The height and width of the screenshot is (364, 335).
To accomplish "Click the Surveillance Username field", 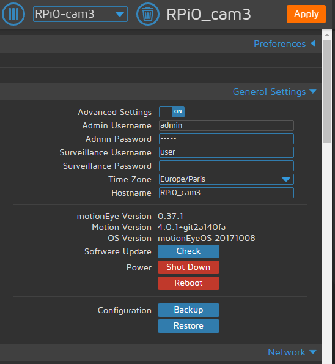I will coord(226,152).
